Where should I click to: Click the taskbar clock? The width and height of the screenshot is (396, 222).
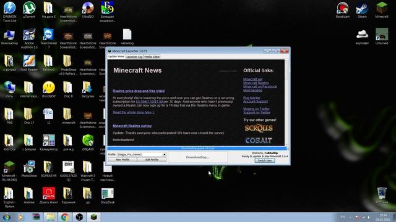click(383, 217)
